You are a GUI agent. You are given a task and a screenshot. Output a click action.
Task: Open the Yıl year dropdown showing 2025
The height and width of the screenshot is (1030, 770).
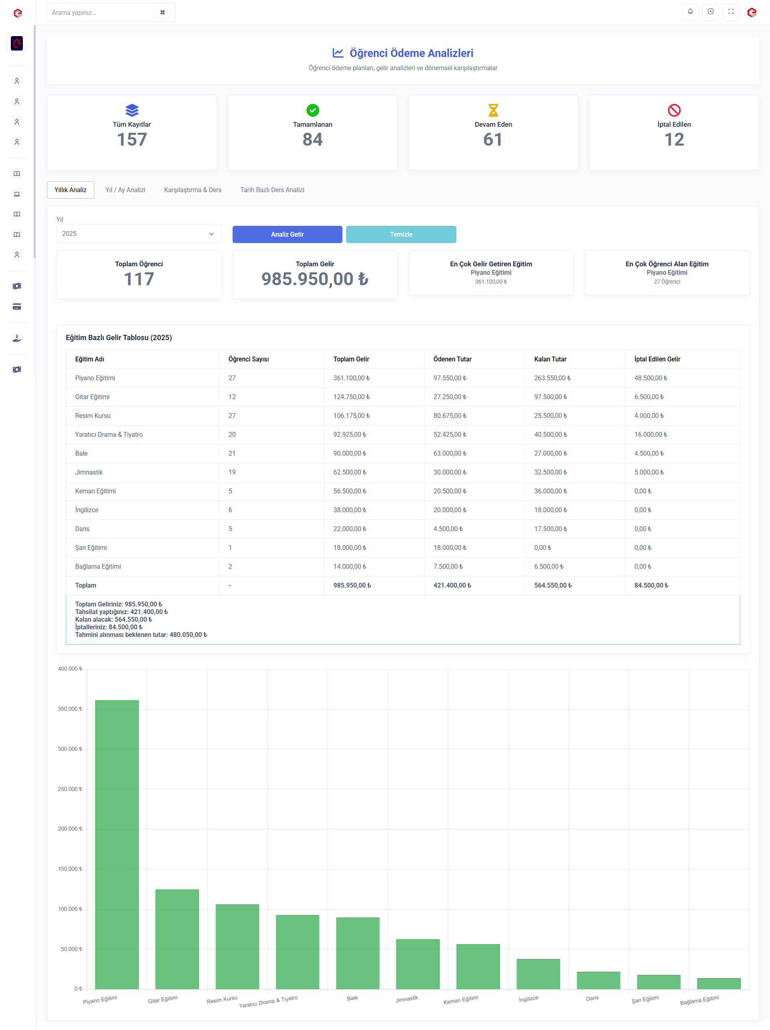coord(139,234)
